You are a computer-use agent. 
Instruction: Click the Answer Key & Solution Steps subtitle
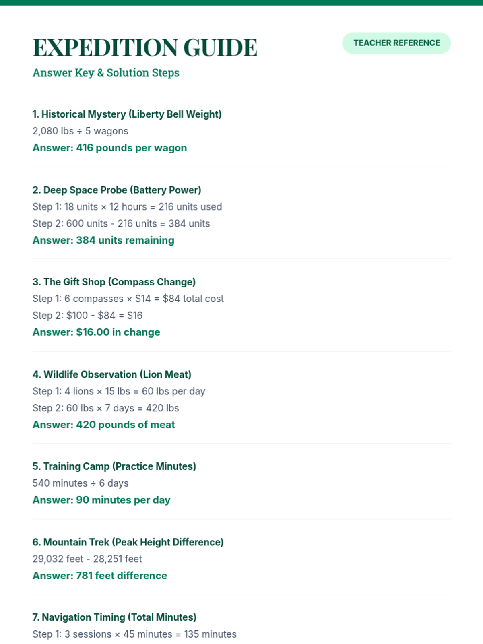coord(106,73)
